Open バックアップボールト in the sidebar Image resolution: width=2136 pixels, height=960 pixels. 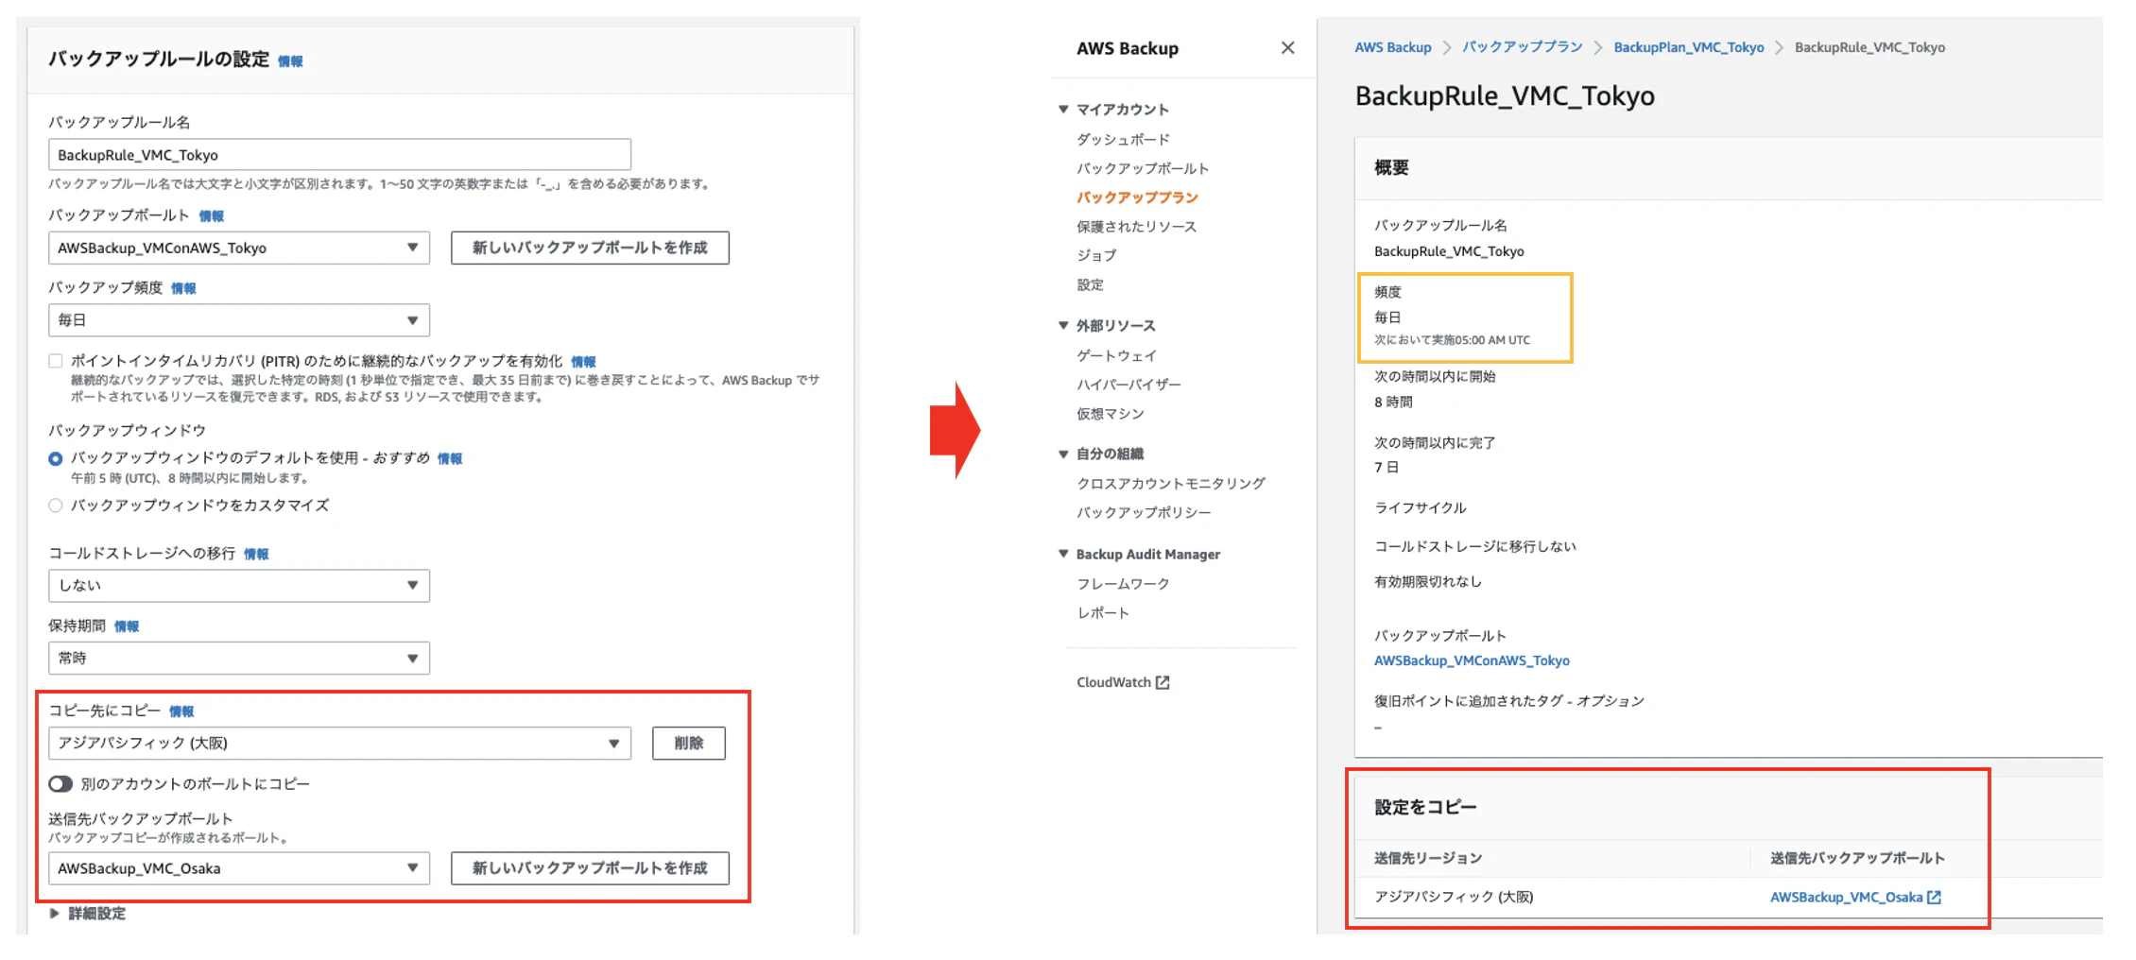coord(1143,169)
